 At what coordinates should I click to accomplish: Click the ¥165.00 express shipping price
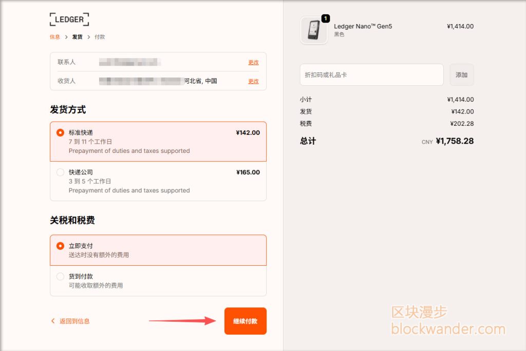coord(248,172)
